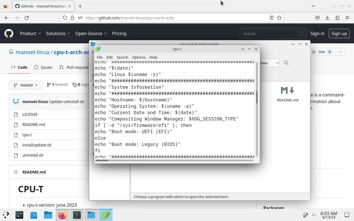Toggle reader view icon in the address bar
This screenshot has height=221, width=354.
pyautogui.click(x=272, y=18)
